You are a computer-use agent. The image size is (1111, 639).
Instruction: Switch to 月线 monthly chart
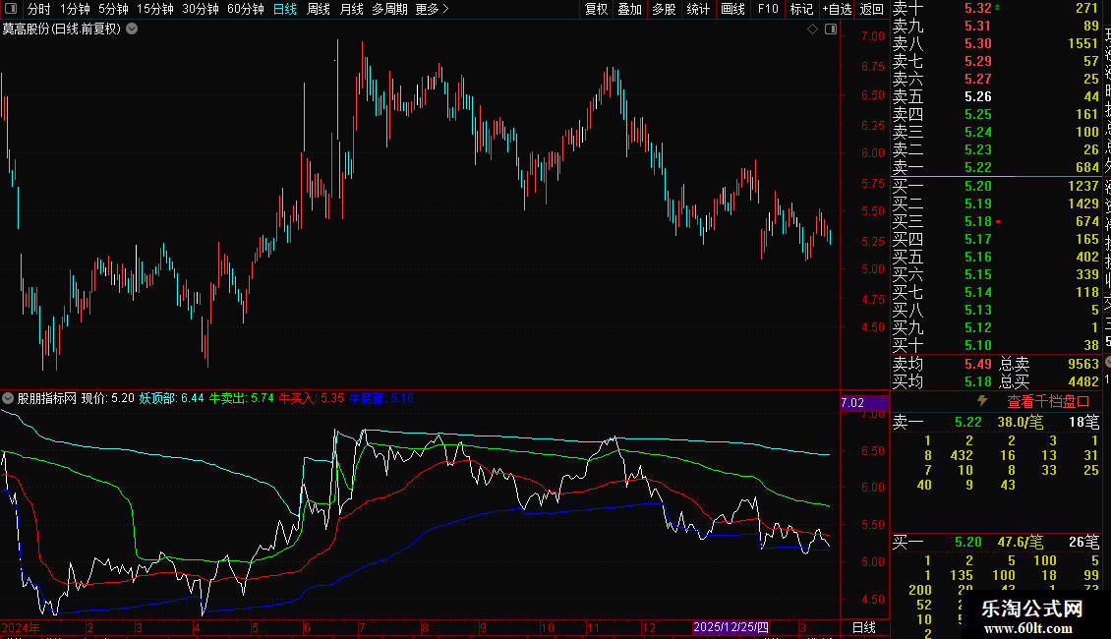click(x=351, y=9)
